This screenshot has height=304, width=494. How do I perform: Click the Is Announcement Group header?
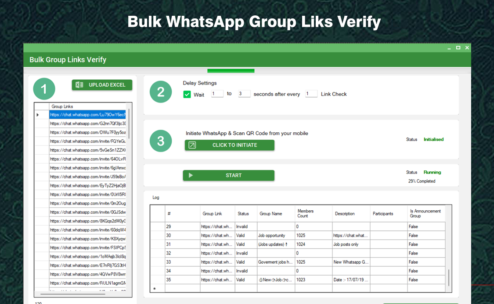[x=426, y=213]
